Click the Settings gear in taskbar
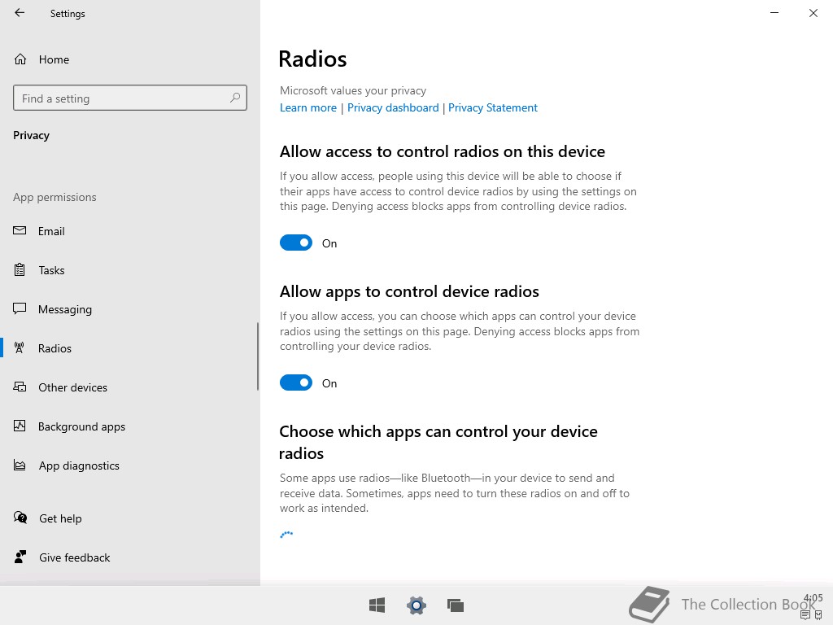This screenshot has width=833, height=625. [x=416, y=605]
